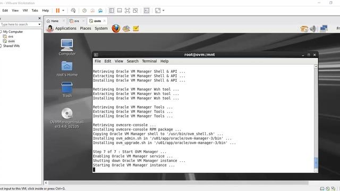Open the guest System menu

click(x=101, y=28)
